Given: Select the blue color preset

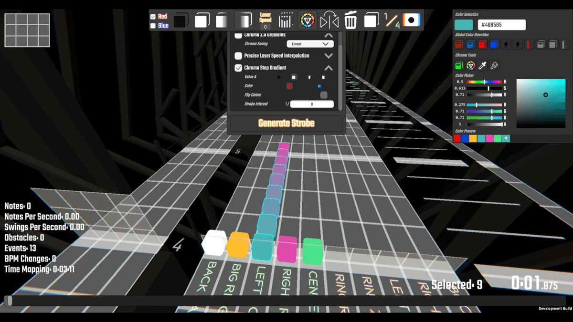Looking at the screenshot, I should (465, 138).
